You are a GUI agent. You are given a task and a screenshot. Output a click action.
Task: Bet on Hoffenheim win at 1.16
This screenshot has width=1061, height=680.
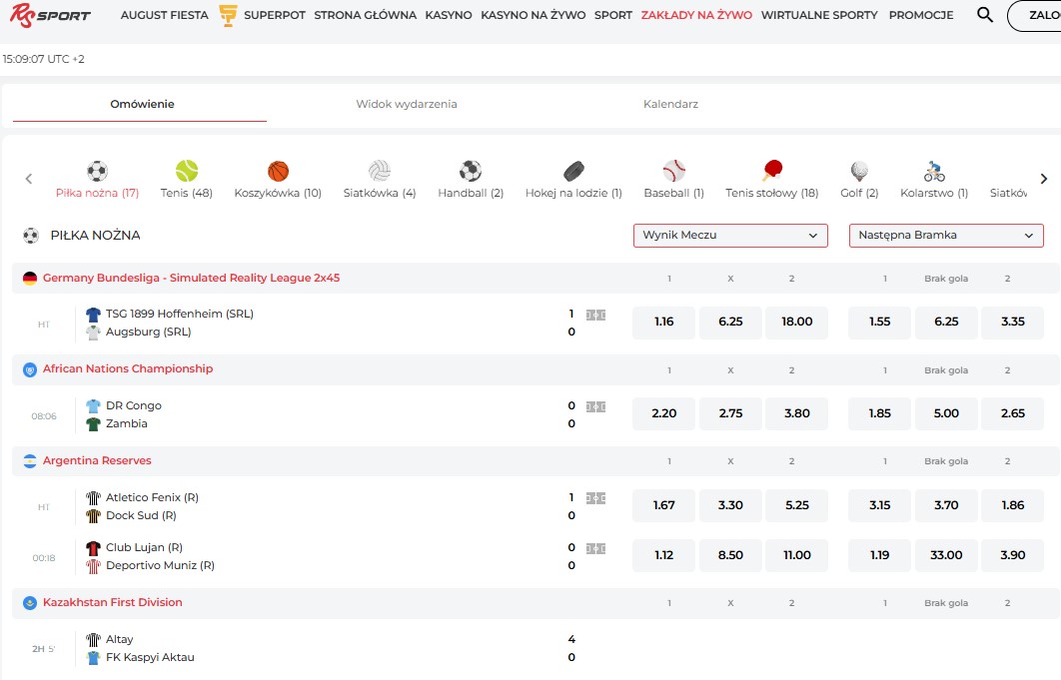(x=663, y=323)
